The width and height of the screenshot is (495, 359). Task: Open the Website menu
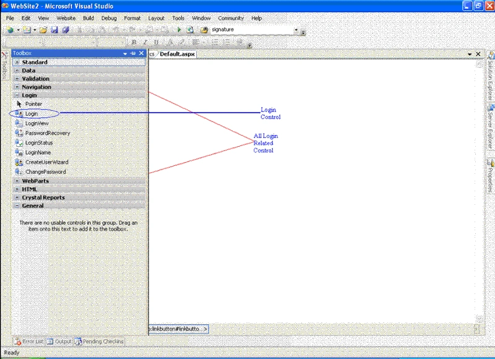(x=66, y=19)
